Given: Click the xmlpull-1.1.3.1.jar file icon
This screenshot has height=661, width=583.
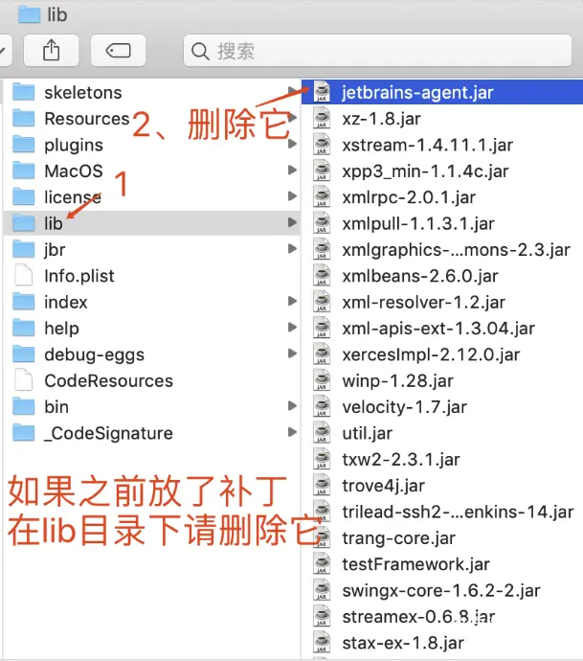Looking at the screenshot, I should [322, 223].
